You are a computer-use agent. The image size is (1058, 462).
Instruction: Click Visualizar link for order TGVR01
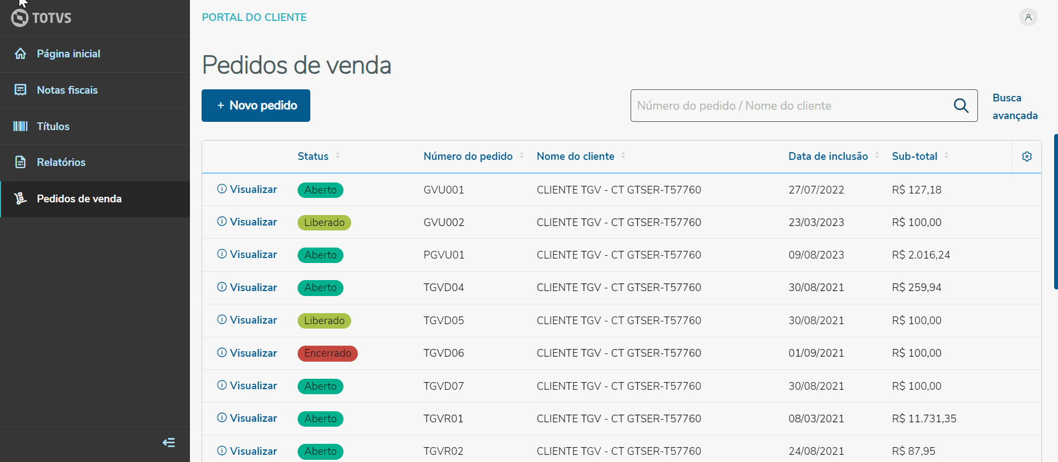[253, 418]
